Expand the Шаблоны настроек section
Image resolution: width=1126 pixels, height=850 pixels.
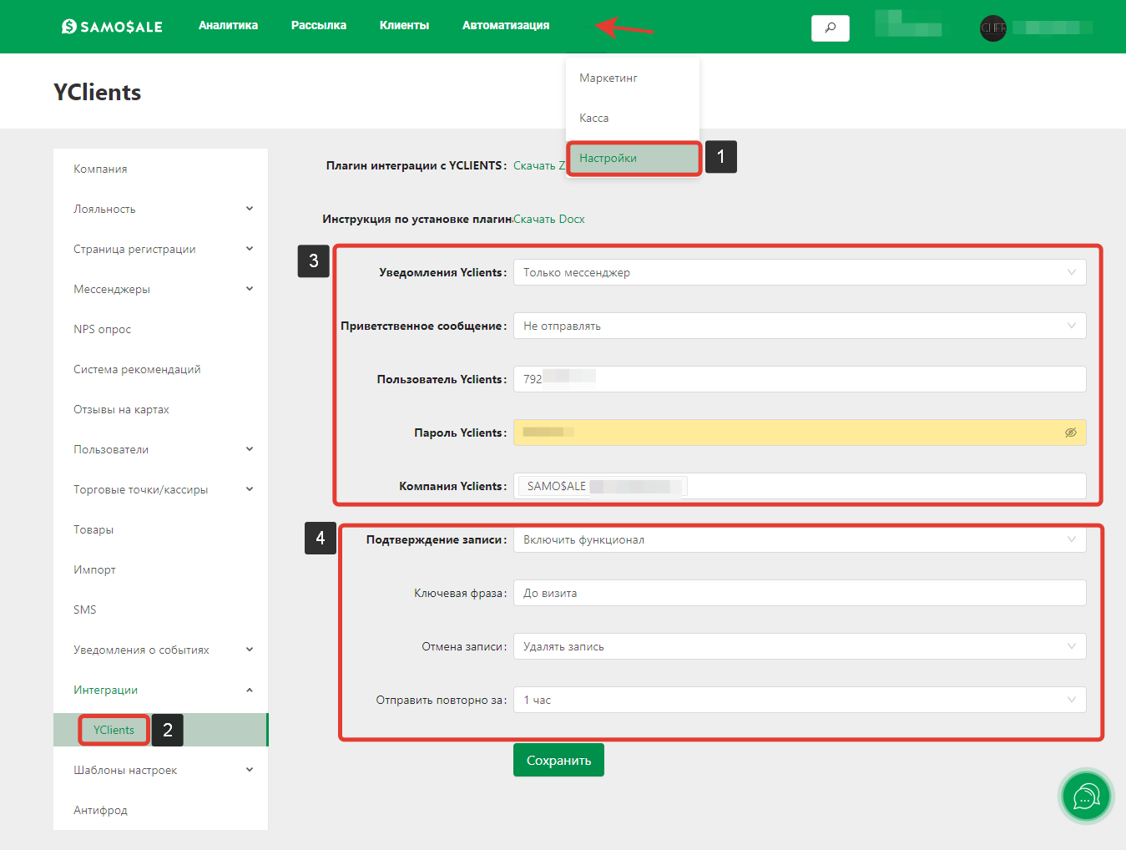[x=160, y=770]
